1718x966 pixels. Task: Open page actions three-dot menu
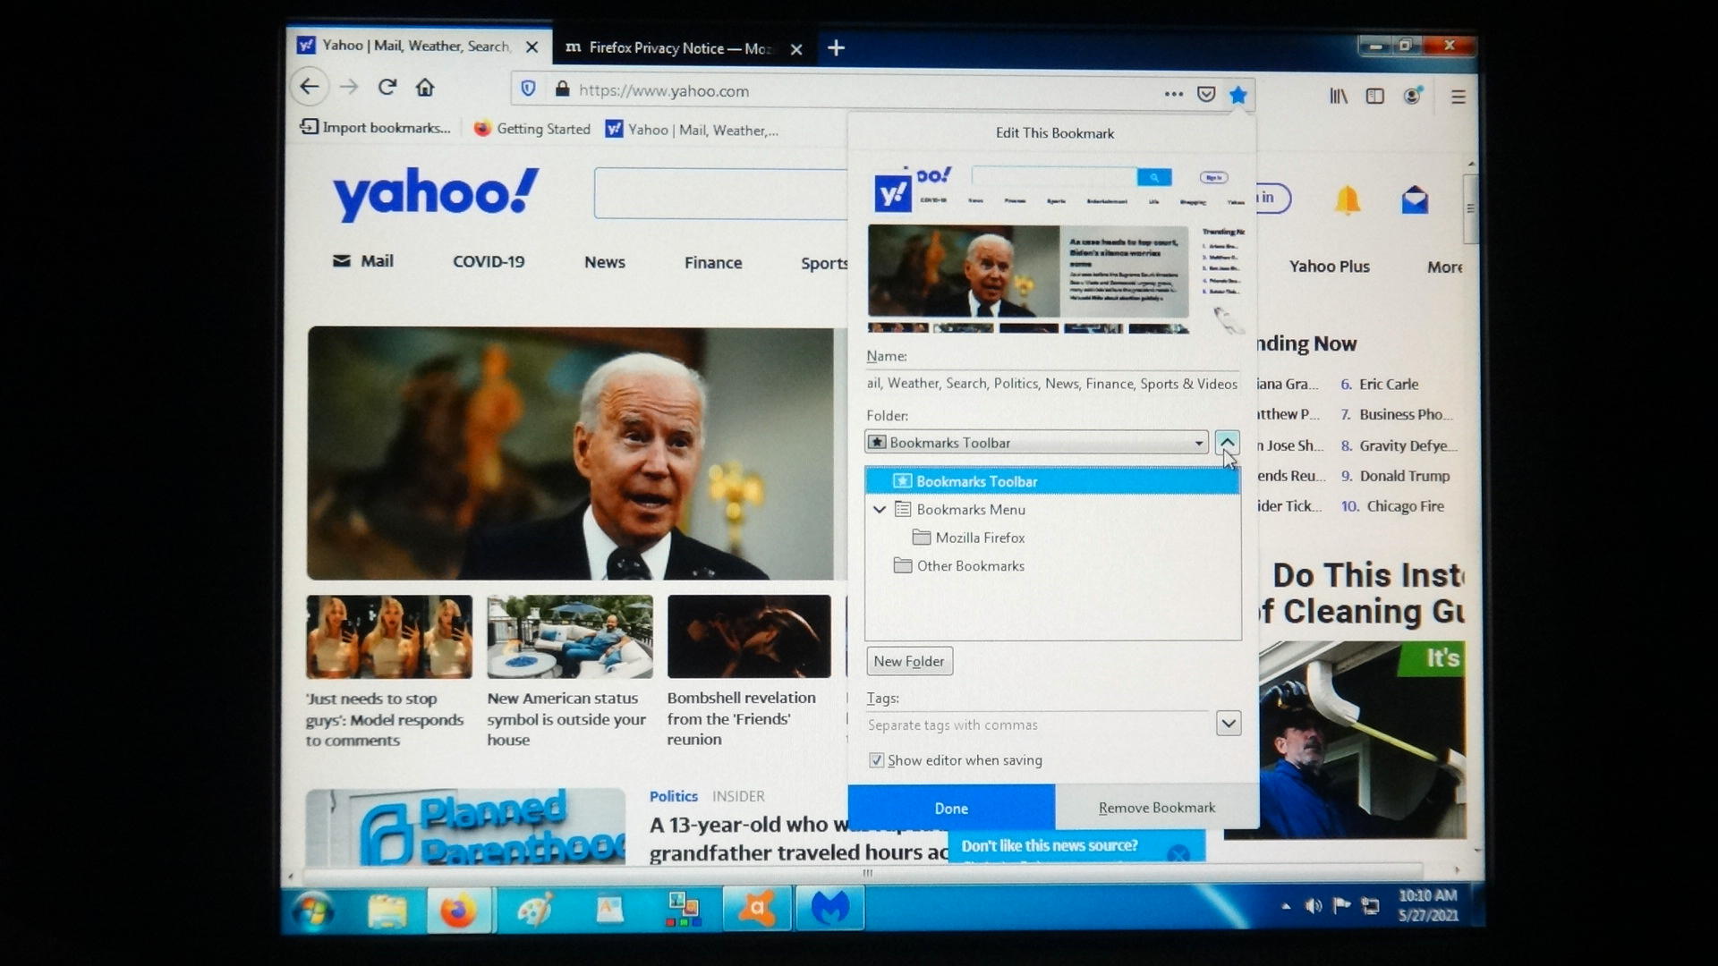pyautogui.click(x=1173, y=93)
